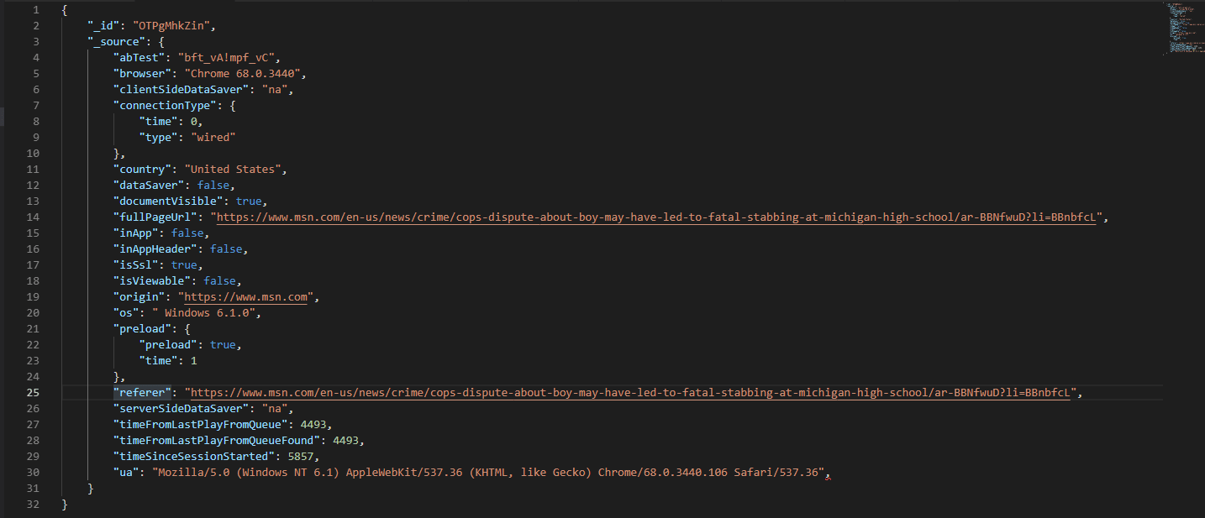1205x518 pixels.
Task: Open the fullPageUrl msn.com article link
Action: click(x=657, y=217)
